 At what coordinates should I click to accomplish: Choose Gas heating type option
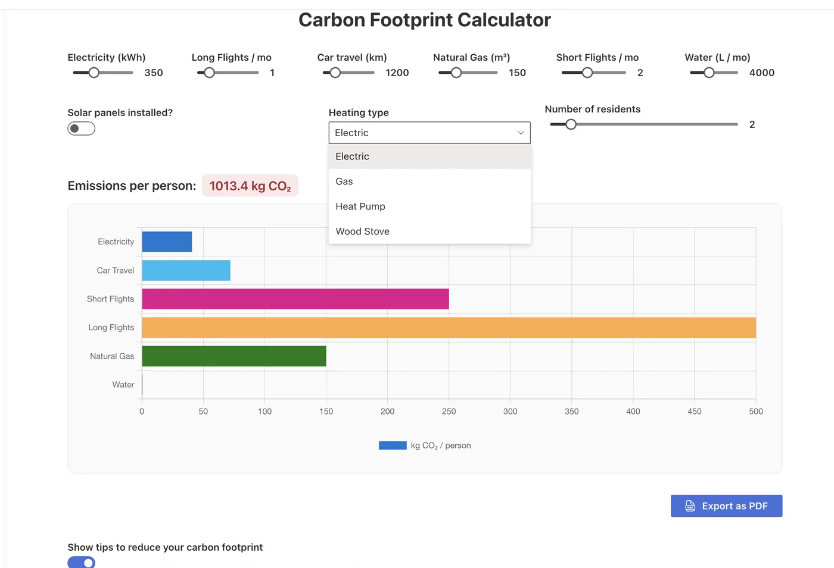pos(430,181)
